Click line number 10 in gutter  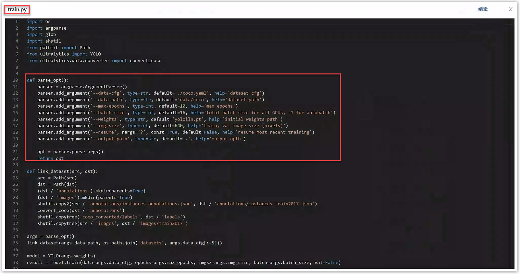[15, 80]
